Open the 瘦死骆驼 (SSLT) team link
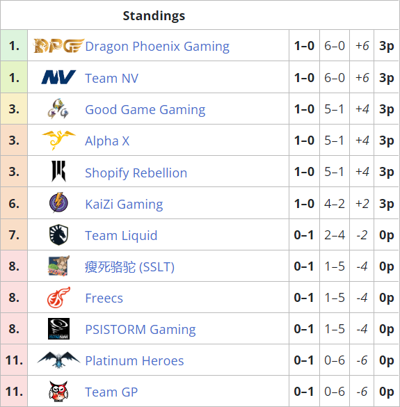This screenshot has width=400, height=407. [x=130, y=267]
